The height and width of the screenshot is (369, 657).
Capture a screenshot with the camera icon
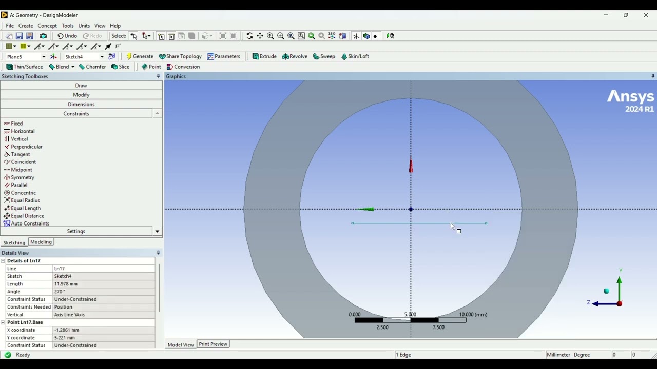click(x=43, y=36)
